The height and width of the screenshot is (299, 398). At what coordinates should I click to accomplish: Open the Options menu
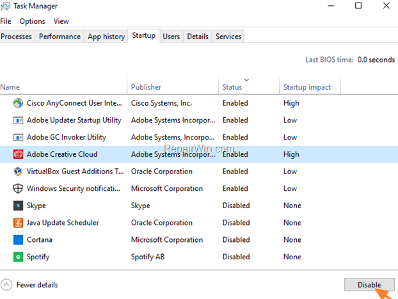[x=32, y=21]
